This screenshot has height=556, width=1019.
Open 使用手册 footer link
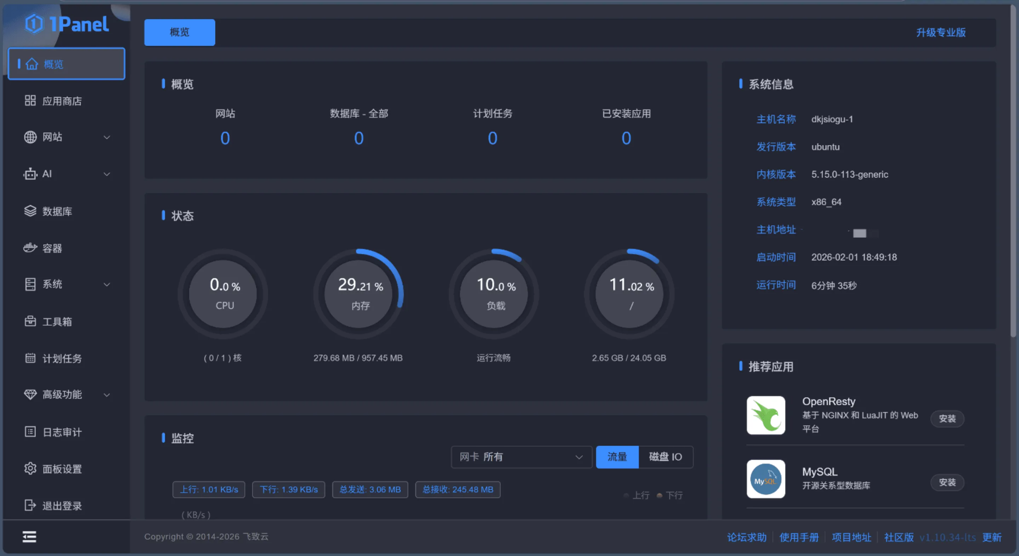[x=799, y=537]
